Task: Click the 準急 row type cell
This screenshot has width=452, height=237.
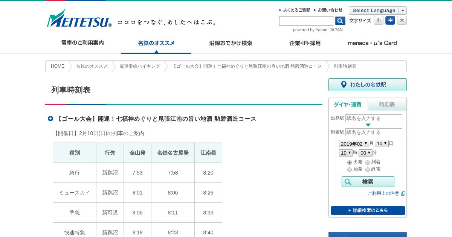Action: point(75,213)
